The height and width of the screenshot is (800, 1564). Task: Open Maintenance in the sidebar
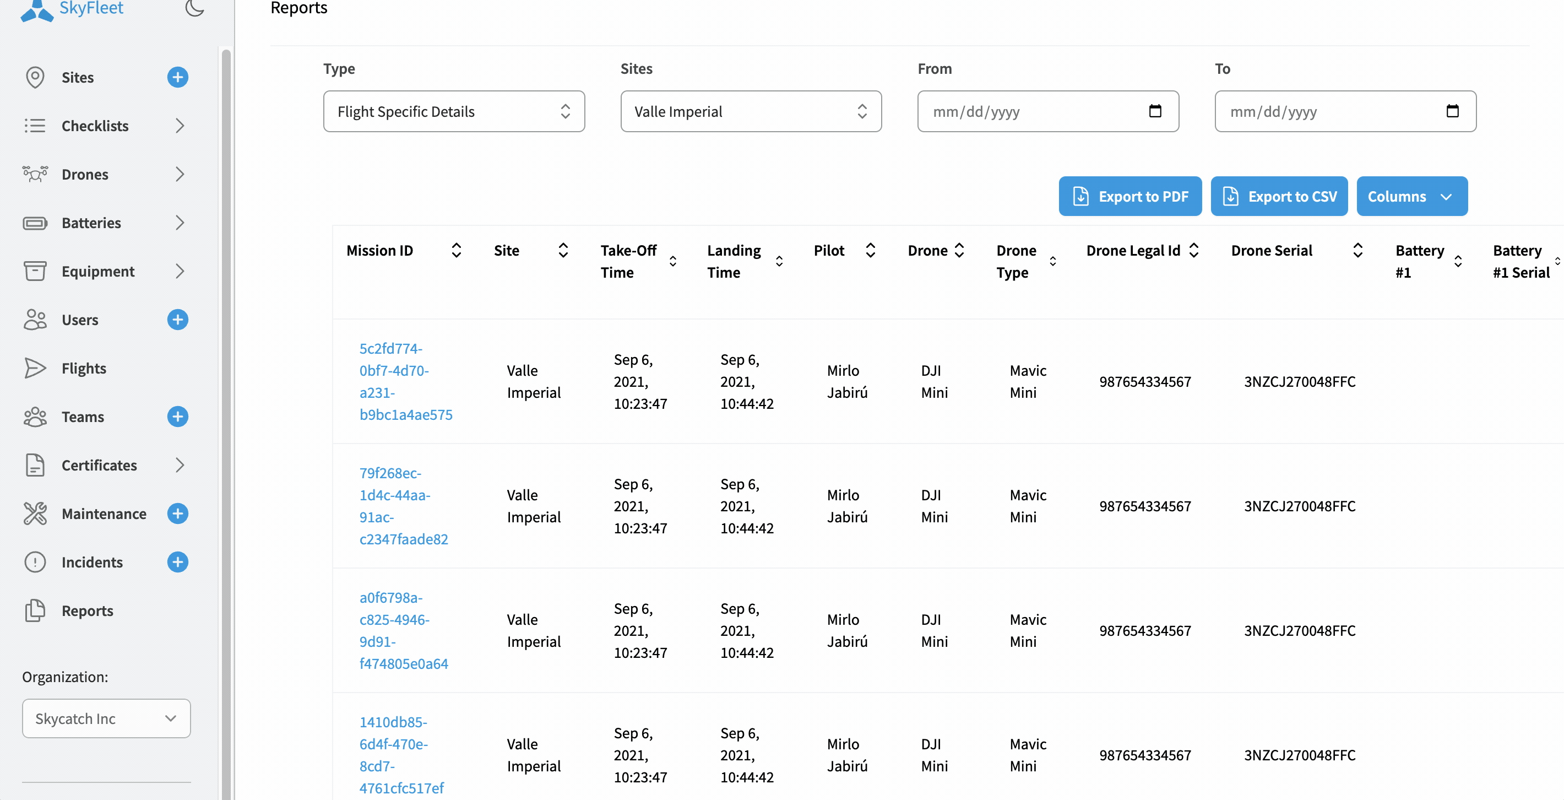click(104, 513)
